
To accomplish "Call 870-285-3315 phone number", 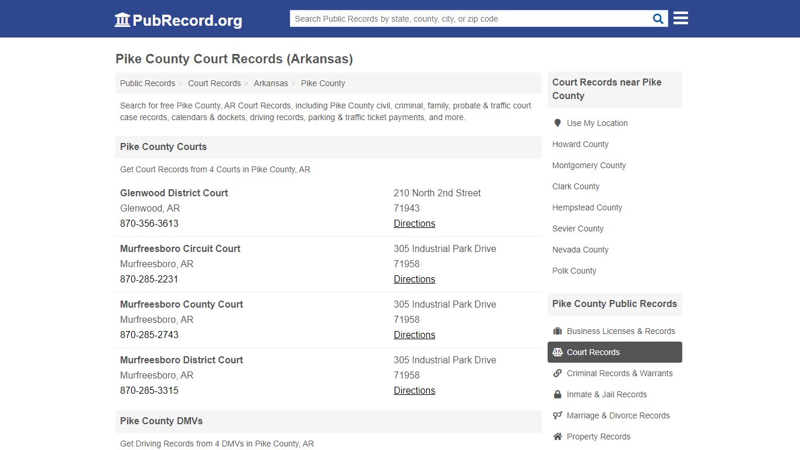I will click(149, 390).
